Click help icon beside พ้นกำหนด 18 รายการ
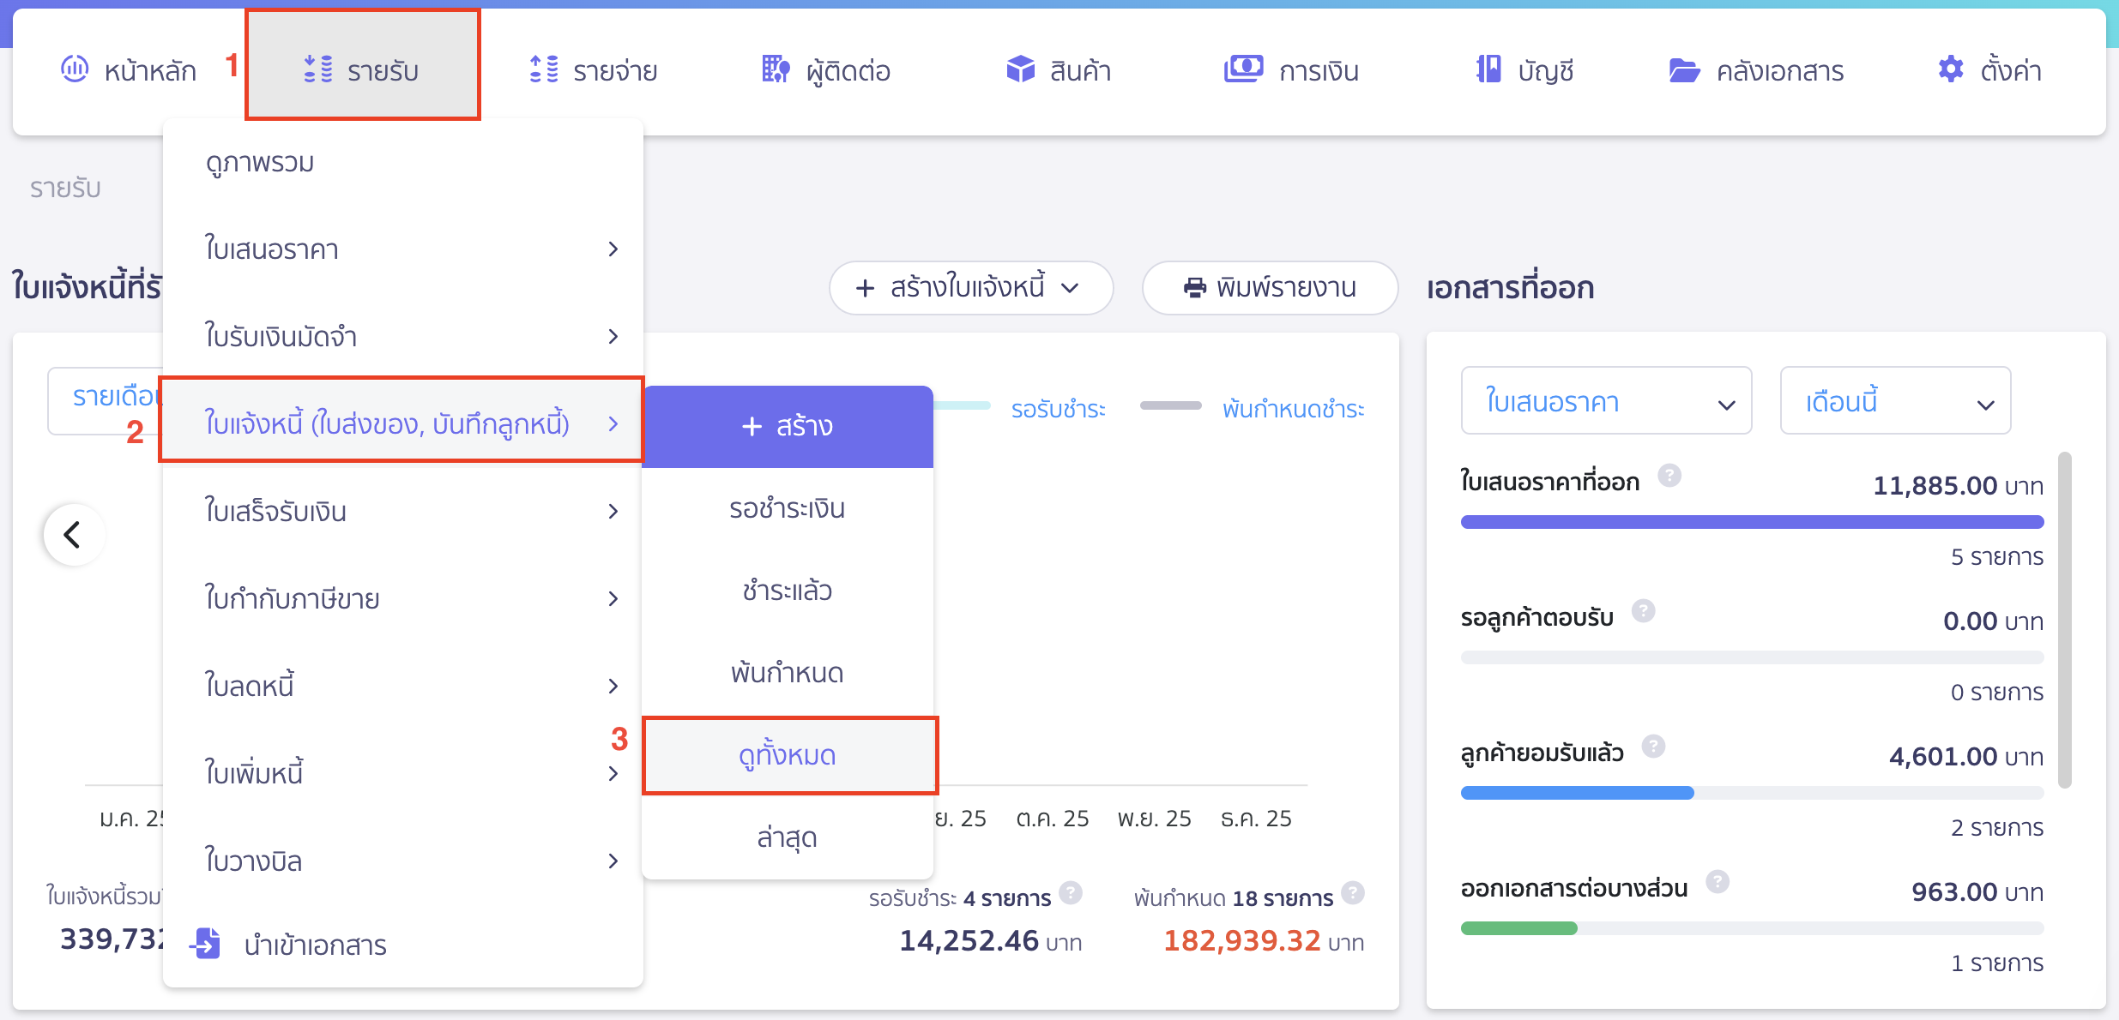 click(x=1353, y=893)
